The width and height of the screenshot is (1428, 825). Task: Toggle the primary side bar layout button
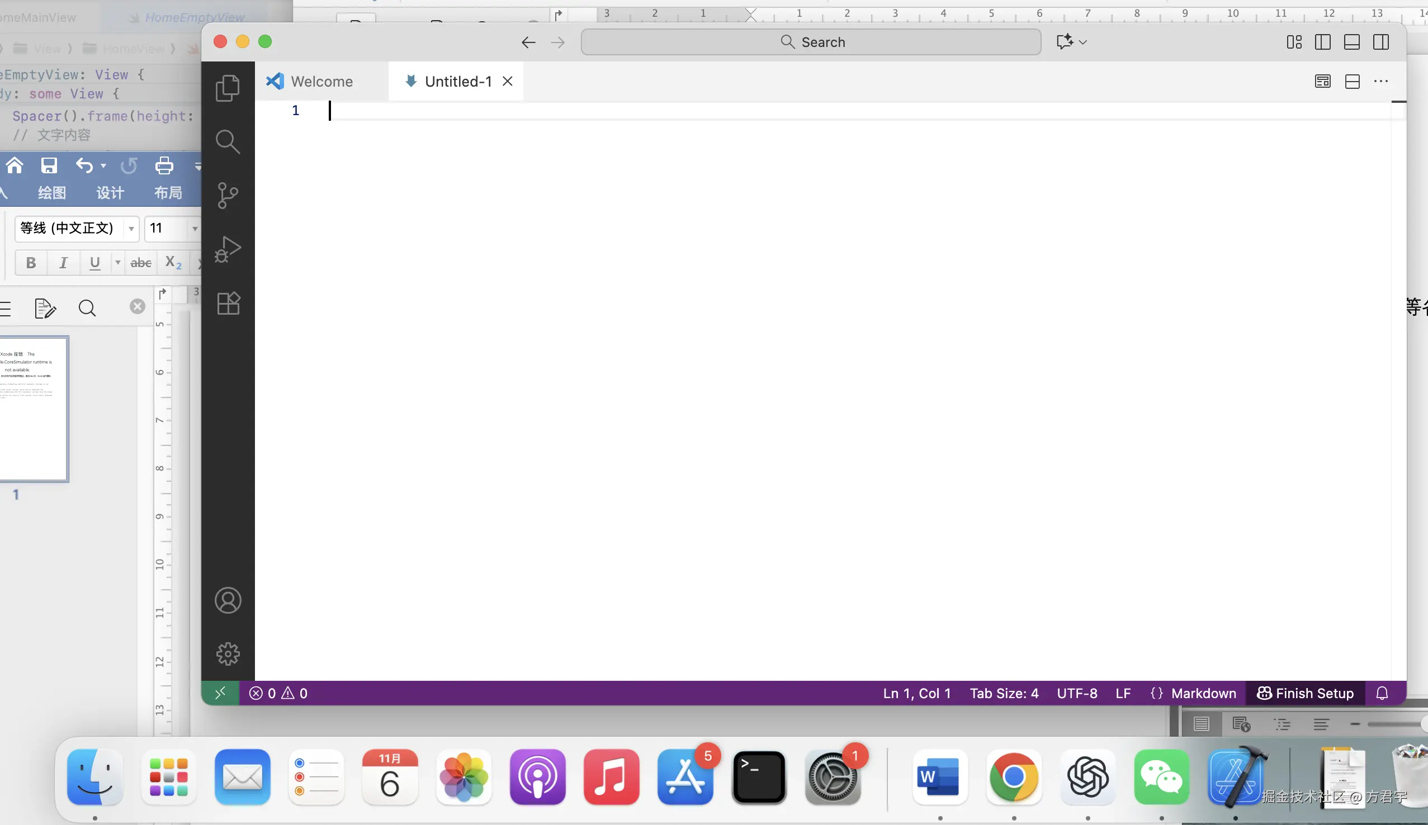pos(1322,42)
